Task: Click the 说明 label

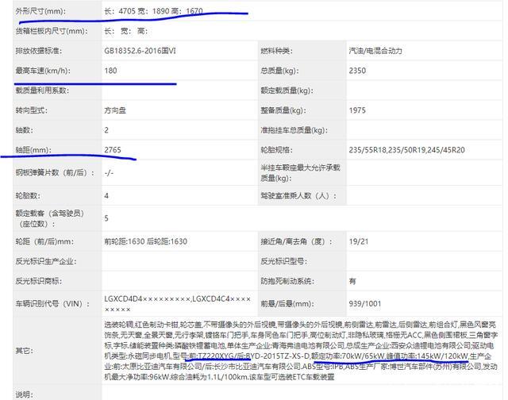Action: pos(25,394)
